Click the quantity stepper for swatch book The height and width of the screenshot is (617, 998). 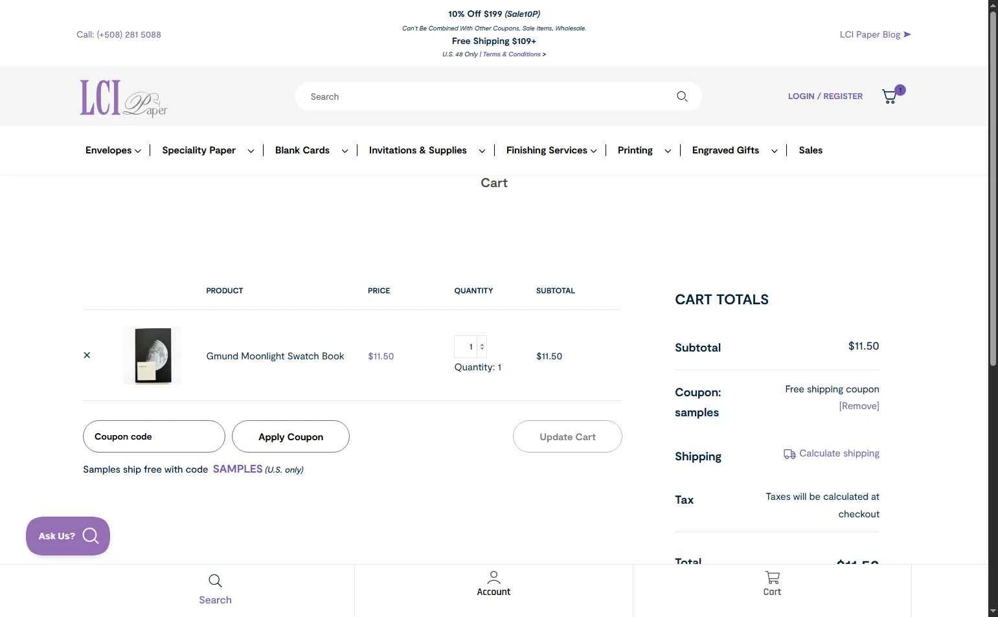tap(482, 347)
